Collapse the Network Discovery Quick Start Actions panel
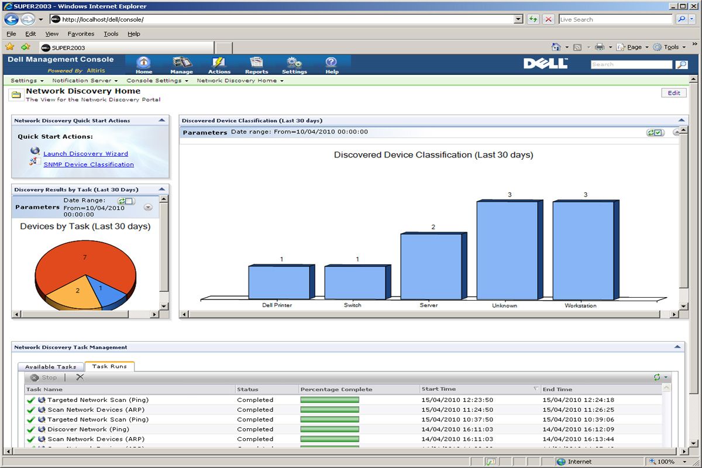Image resolution: width=702 pixels, height=468 pixels. click(162, 120)
